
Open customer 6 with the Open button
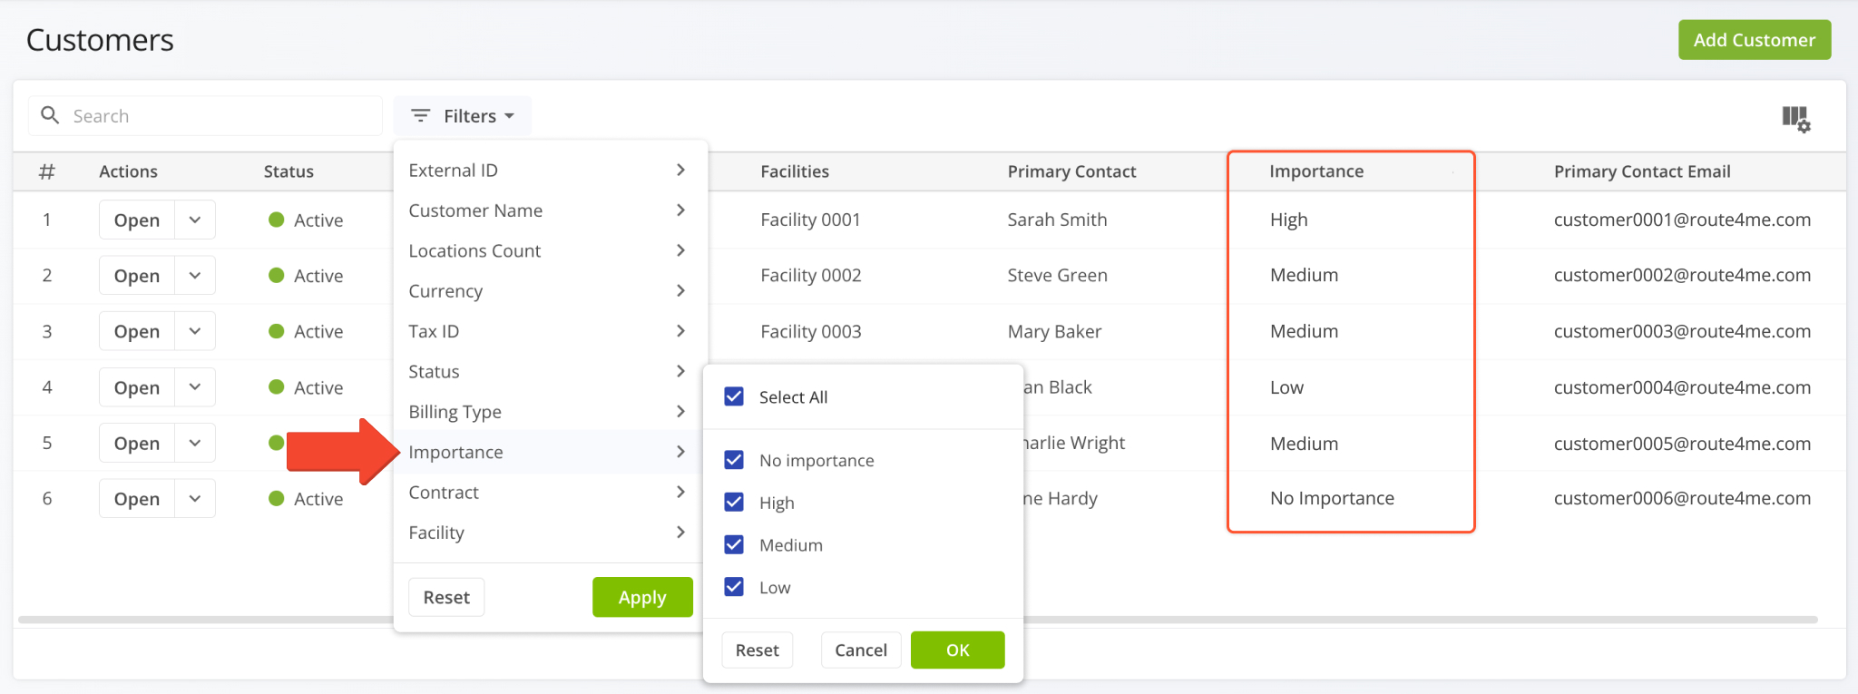pos(137,498)
